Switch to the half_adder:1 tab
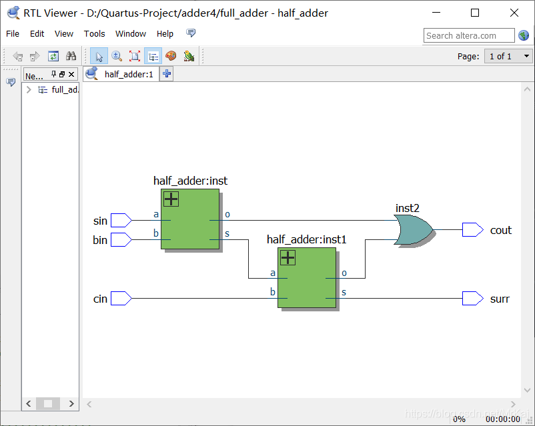Viewport: 535px width, 426px height. pos(121,74)
